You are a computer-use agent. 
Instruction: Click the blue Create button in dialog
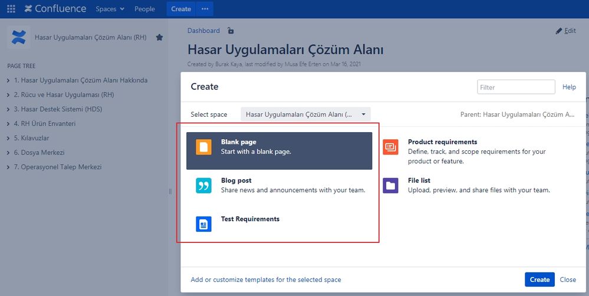540,279
